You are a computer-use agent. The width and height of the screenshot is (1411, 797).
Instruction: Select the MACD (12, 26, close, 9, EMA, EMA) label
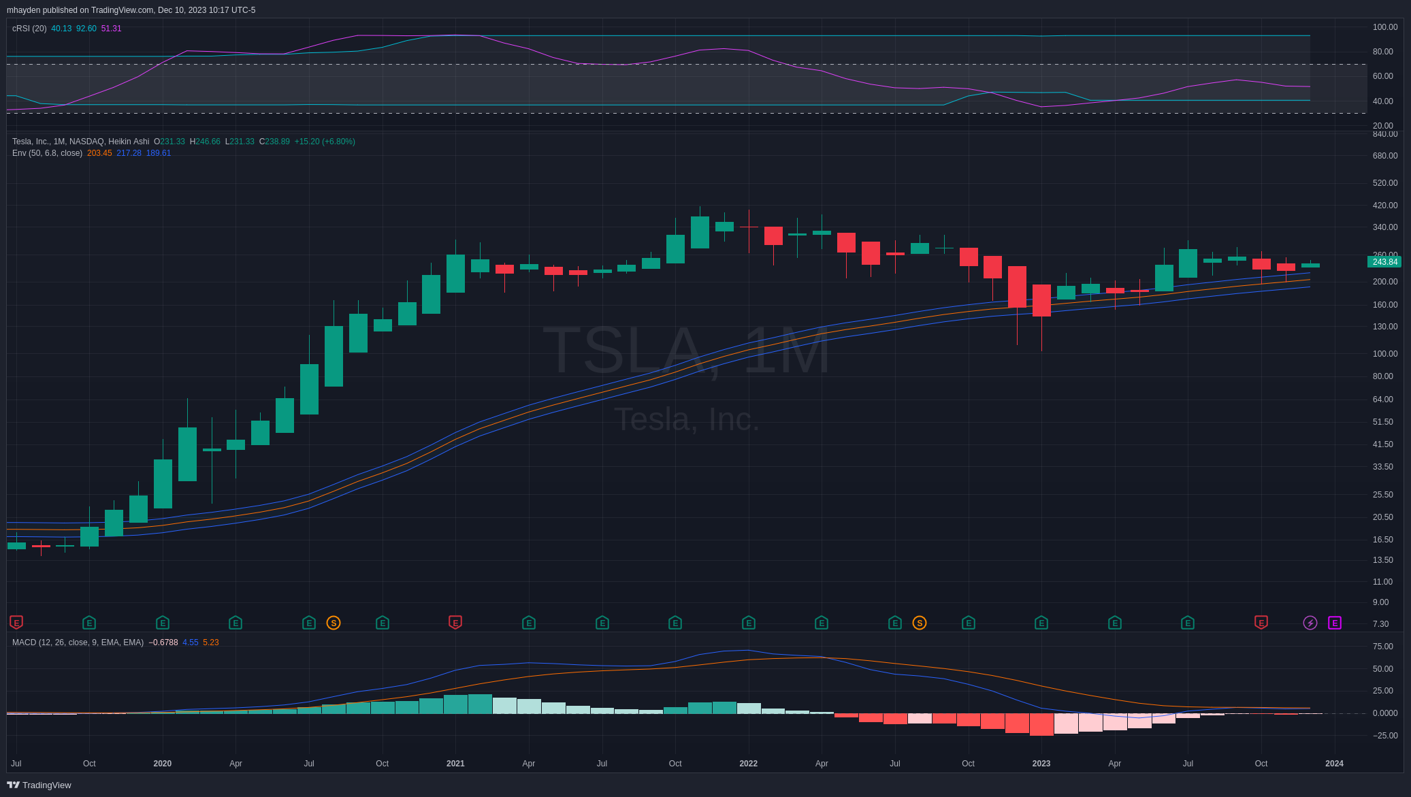(78, 643)
